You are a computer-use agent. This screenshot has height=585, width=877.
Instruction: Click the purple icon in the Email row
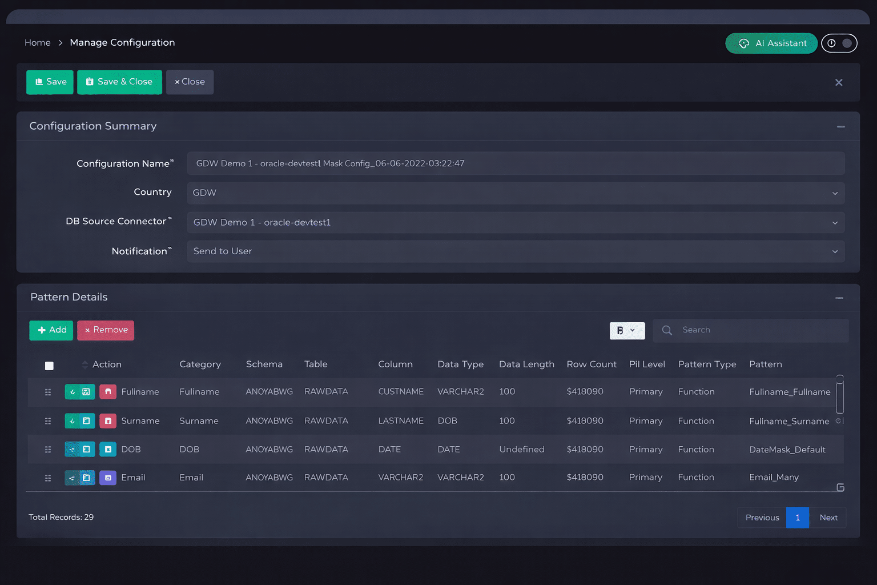click(107, 478)
